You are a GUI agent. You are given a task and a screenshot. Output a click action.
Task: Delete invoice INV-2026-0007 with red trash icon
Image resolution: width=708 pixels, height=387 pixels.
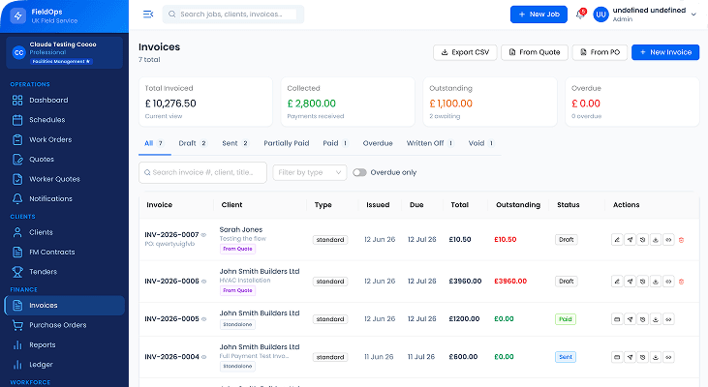681,240
